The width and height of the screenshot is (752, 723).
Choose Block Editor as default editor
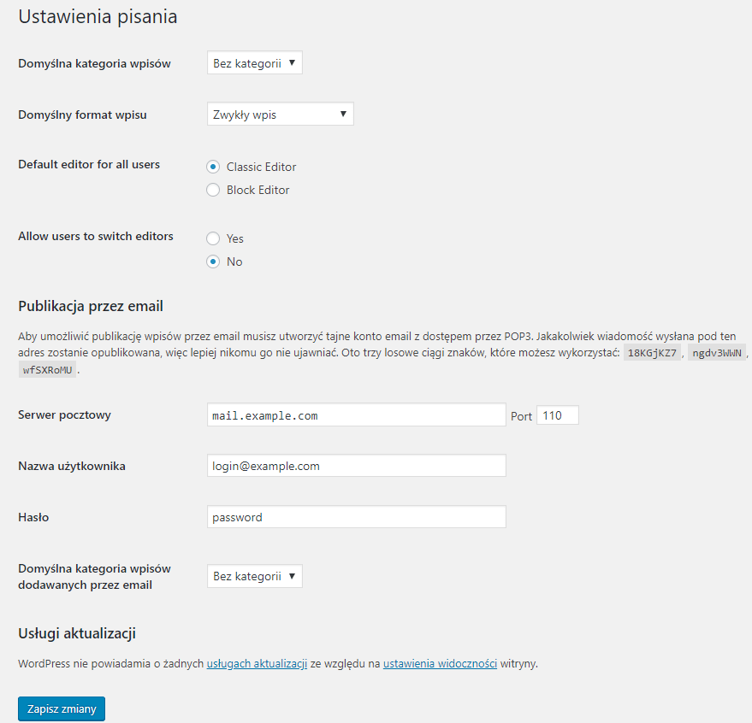point(213,191)
